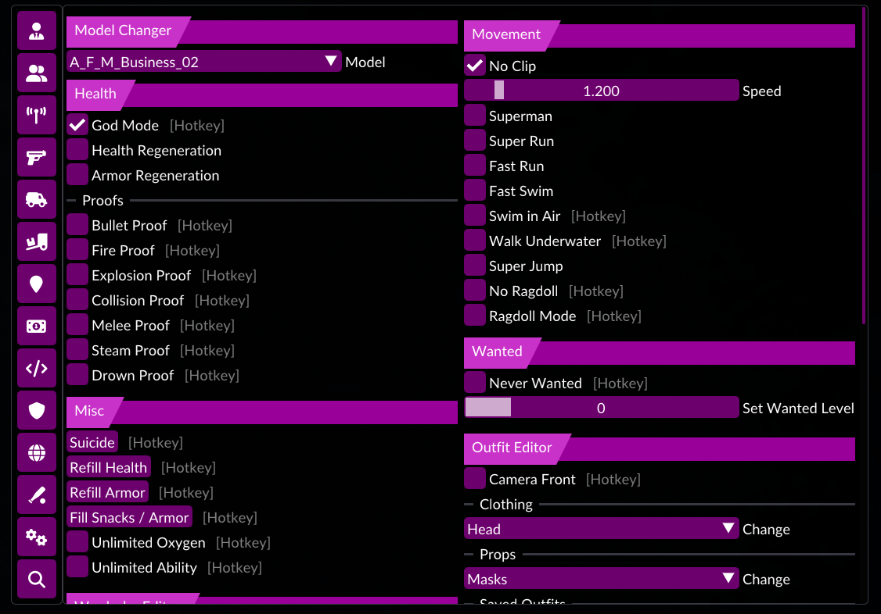Enable Super Jump checkbox
Screen dimensions: 881x614
475,266
